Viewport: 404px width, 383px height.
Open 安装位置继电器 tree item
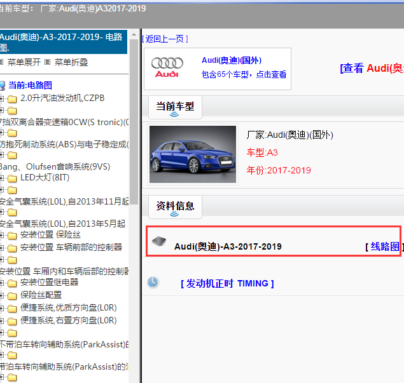click(x=49, y=282)
